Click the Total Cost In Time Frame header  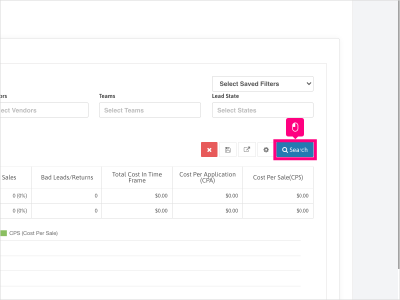137,177
